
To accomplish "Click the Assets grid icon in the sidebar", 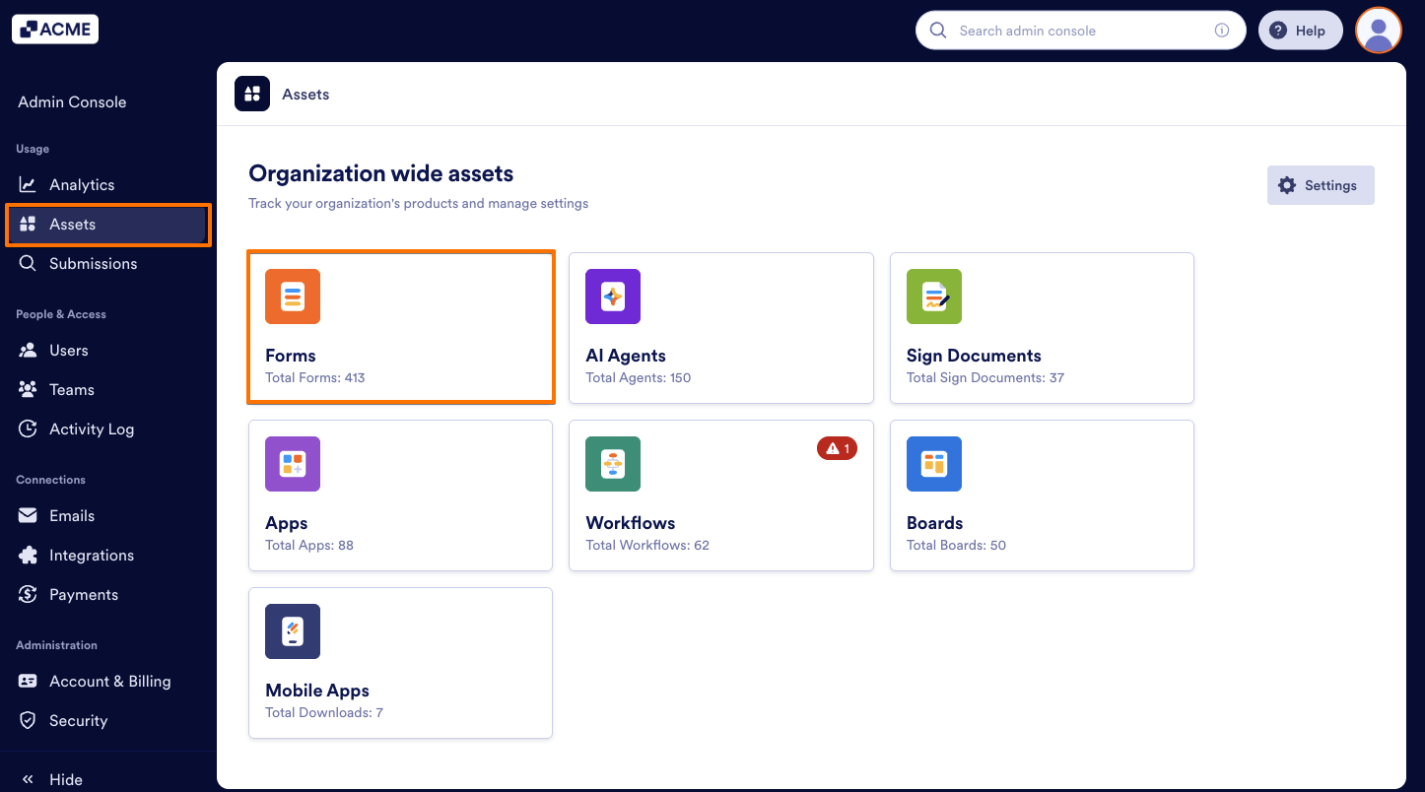I will click(28, 224).
